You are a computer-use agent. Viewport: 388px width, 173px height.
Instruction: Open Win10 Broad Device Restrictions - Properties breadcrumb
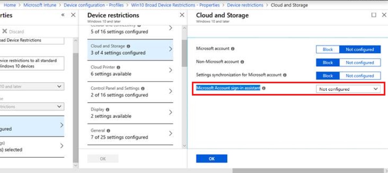tap(175, 5)
